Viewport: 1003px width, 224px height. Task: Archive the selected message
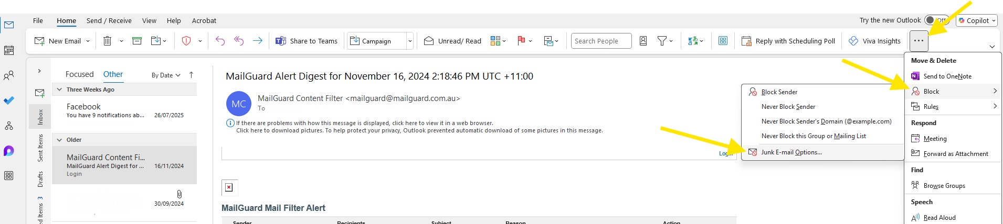pos(137,41)
